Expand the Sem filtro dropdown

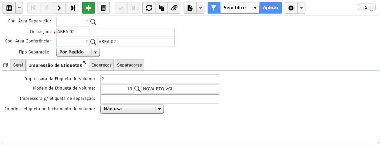click(255, 8)
